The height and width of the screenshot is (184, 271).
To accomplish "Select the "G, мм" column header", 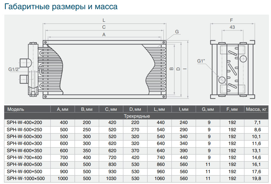I will tap(208, 109).
